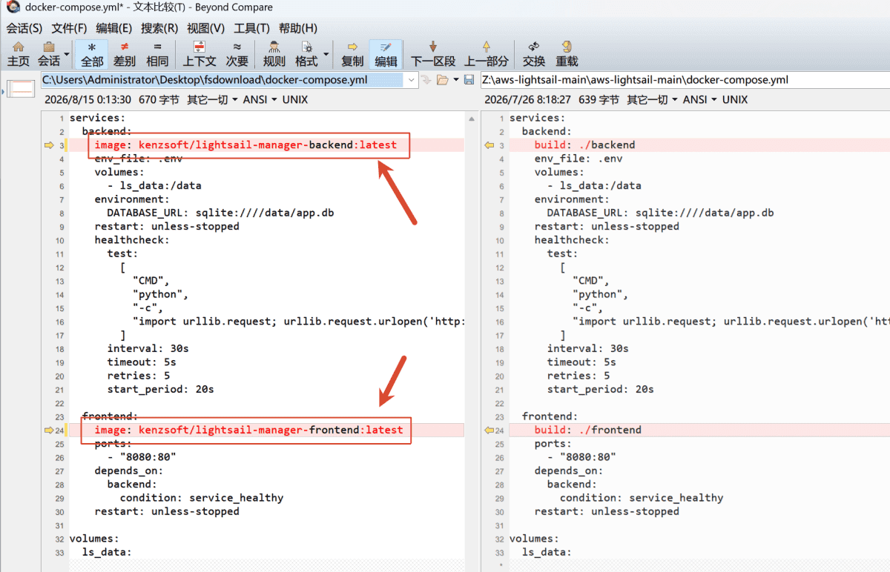Click left pane line '- ls_data:/data'
This screenshot has width=890, height=572.
click(154, 186)
